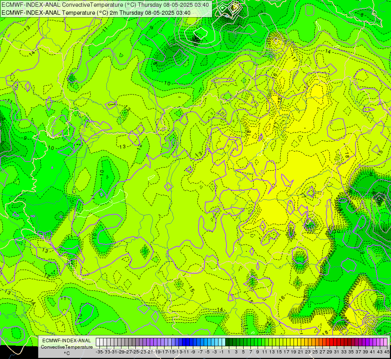Click the ConvectiveTemperature title line at top
The width and height of the screenshot is (391, 359).
105,5
